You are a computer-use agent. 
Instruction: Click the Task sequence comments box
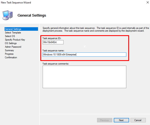(84, 77)
